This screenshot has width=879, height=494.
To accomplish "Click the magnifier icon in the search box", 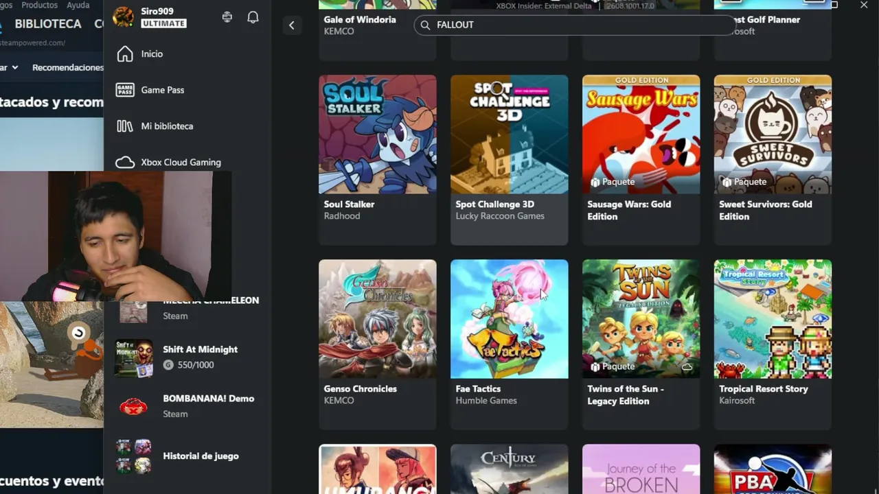I will point(425,25).
